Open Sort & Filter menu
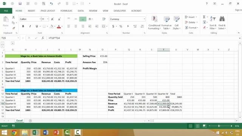This screenshot has height=136, width=242. pos(213,23)
